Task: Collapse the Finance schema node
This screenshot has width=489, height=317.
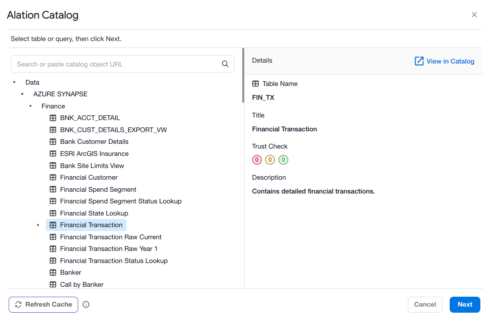Action: (30, 106)
